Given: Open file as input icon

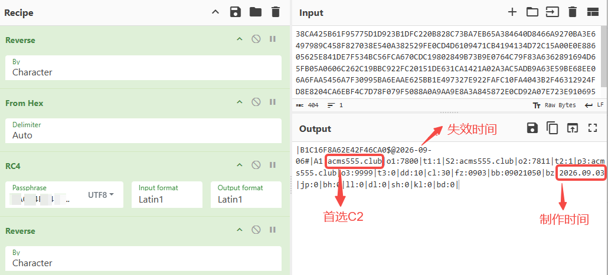Looking at the screenshot, I should (x=552, y=12).
